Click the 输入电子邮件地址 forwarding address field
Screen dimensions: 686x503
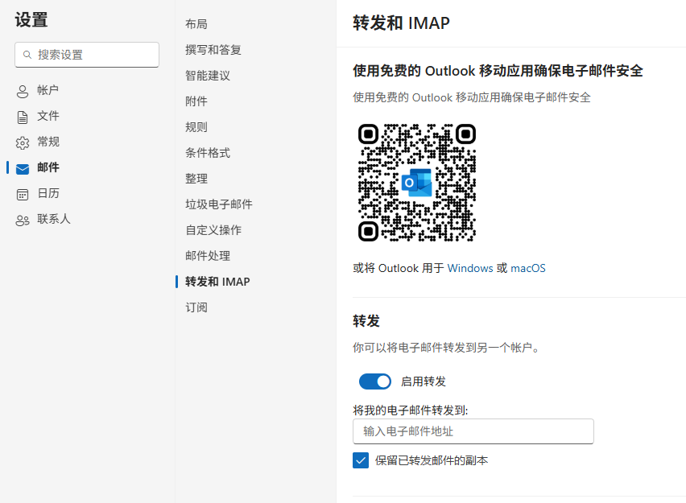473,431
